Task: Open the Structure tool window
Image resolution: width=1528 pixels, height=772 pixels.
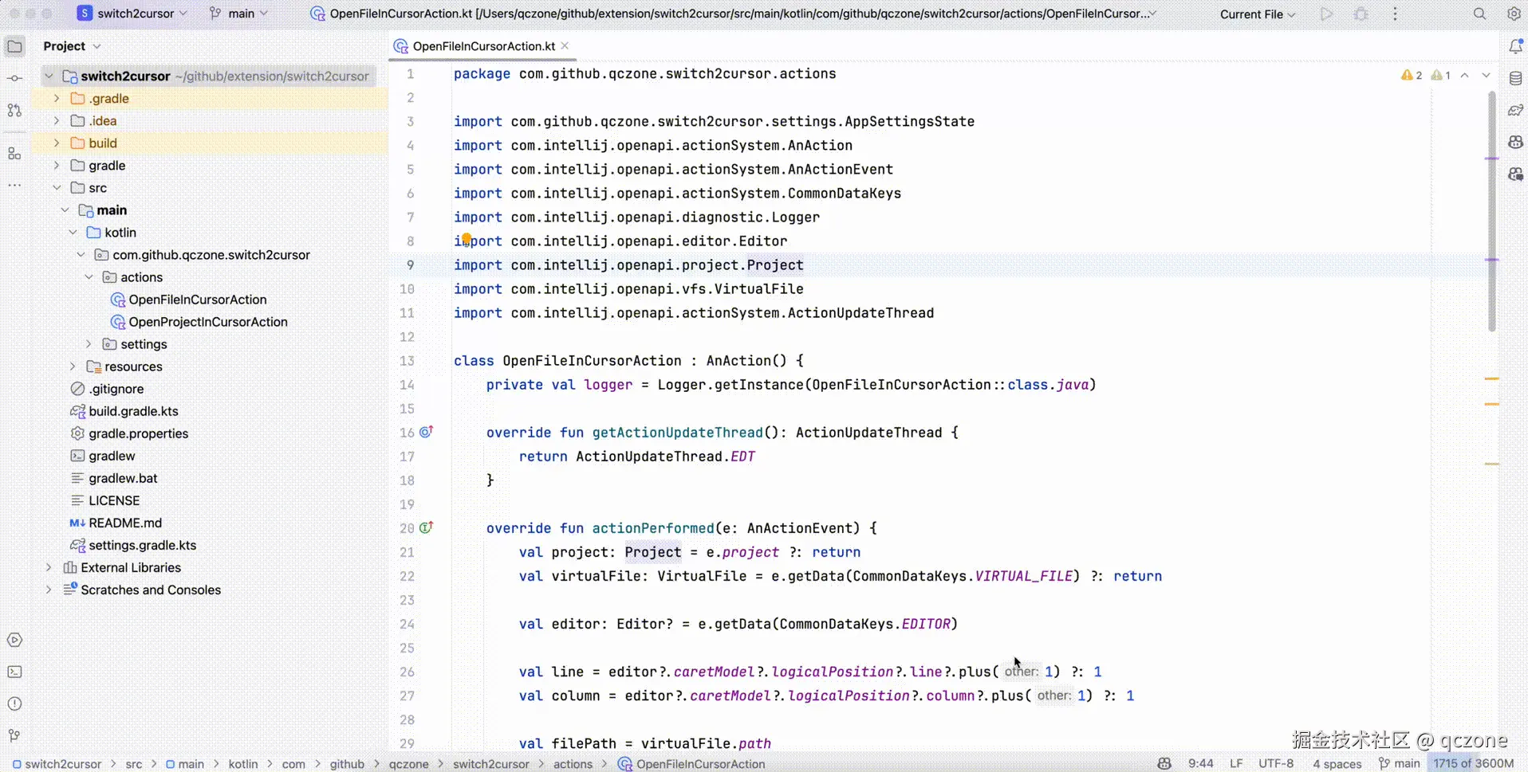Action: tap(14, 153)
